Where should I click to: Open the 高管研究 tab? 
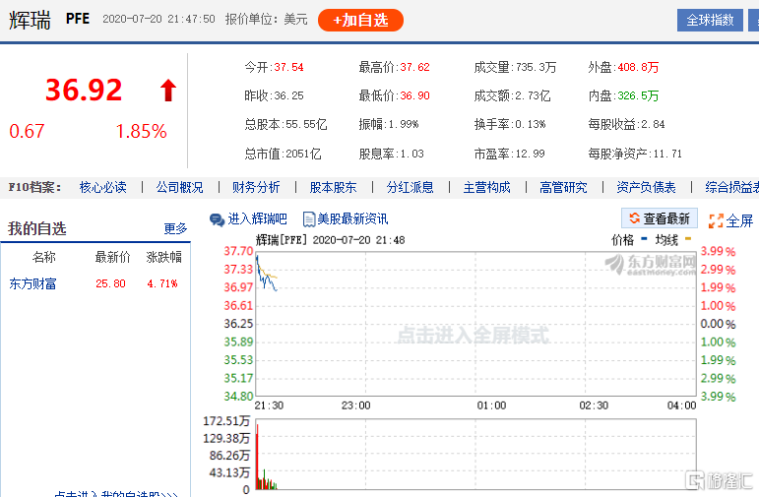coord(563,187)
